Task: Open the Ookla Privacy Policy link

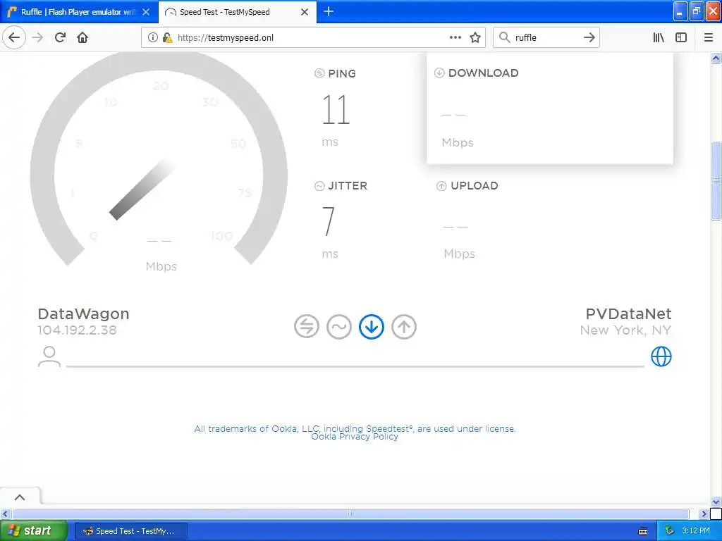Action: (x=355, y=437)
